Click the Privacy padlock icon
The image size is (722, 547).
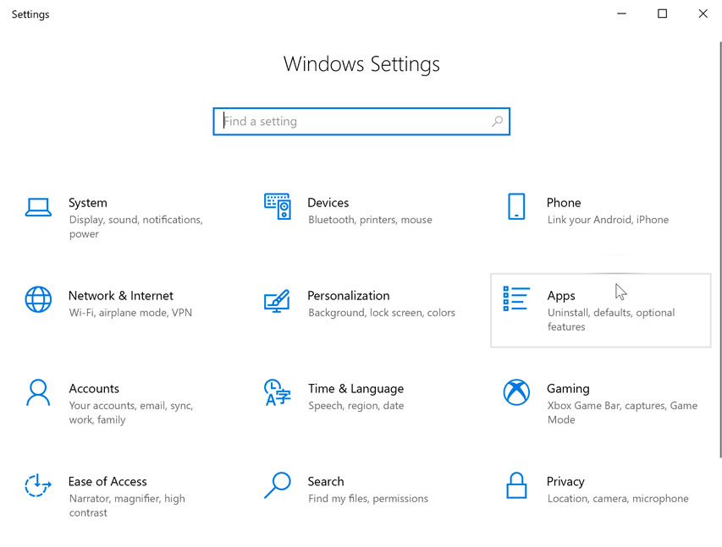[517, 485]
